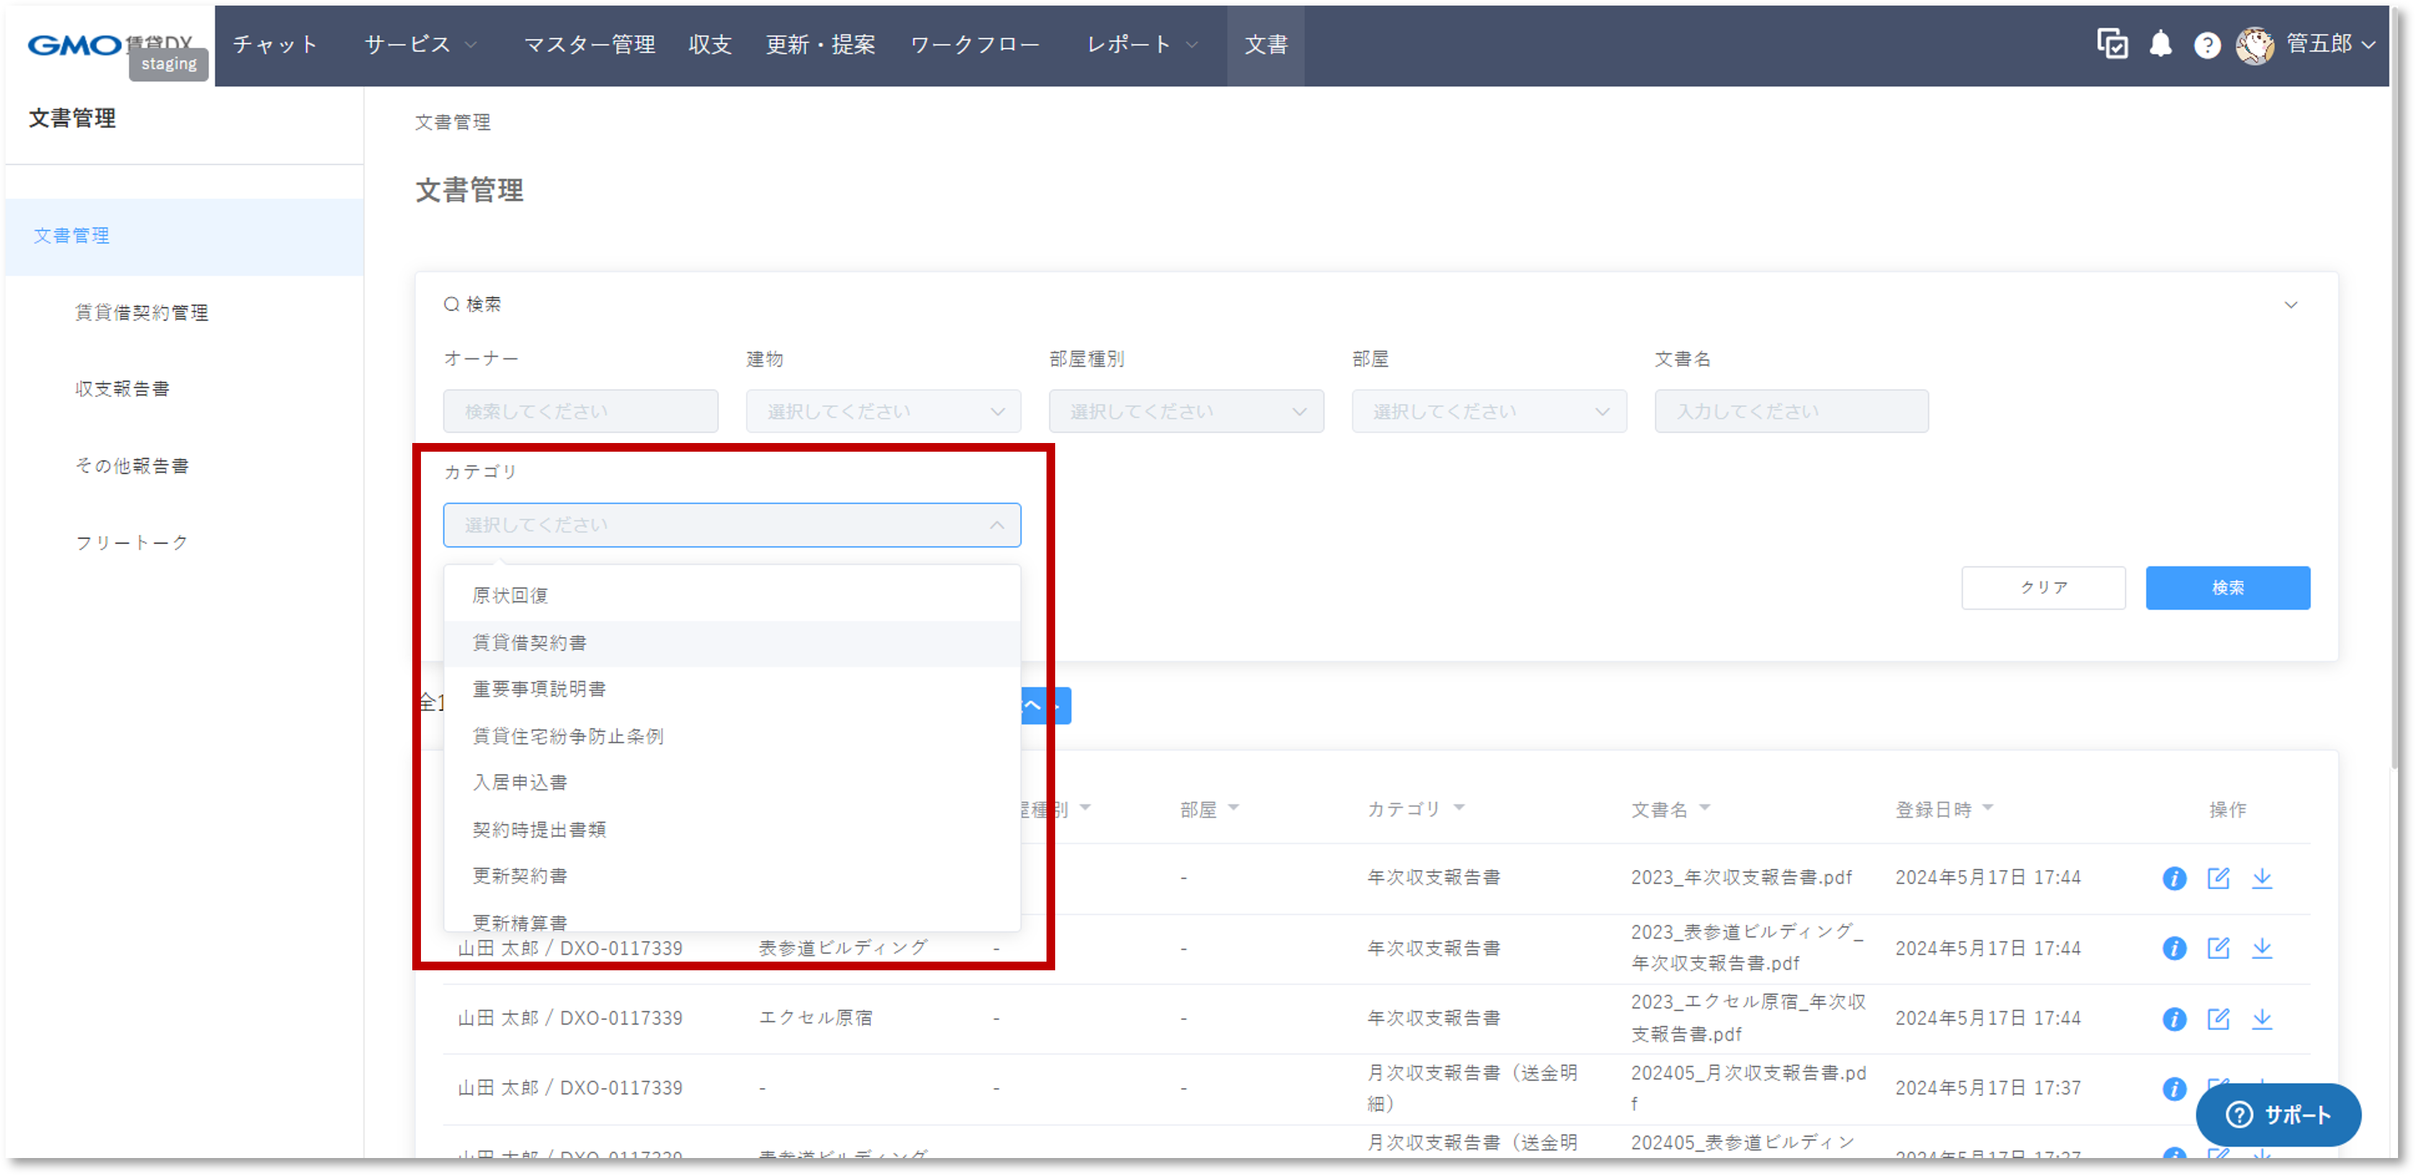Screen dimensions: 2416x1176
Task: Download 202405_月次収支報告書.pdf via download icon
Action: pos(2262,1088)
